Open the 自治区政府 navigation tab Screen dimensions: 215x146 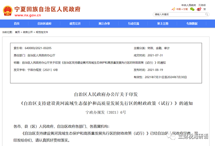pos(44,24)
